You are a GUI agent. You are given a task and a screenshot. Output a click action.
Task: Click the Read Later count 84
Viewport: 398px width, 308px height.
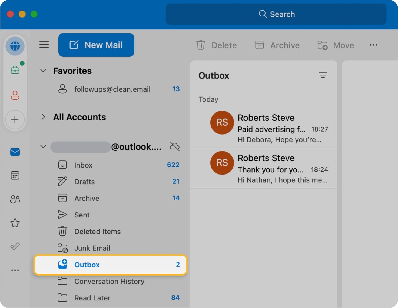click(175, 297)
